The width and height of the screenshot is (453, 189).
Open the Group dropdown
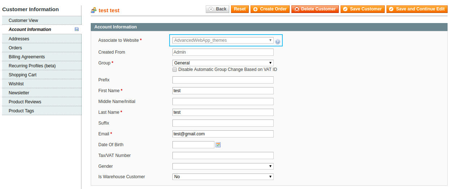click(x=223, y=63)
